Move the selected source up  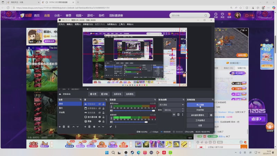tap(99, 127)
